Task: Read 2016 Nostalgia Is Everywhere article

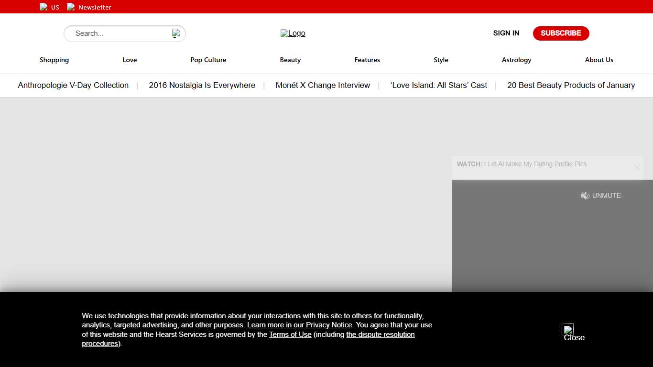Action: pyautogui.click(x=202, y=85)
